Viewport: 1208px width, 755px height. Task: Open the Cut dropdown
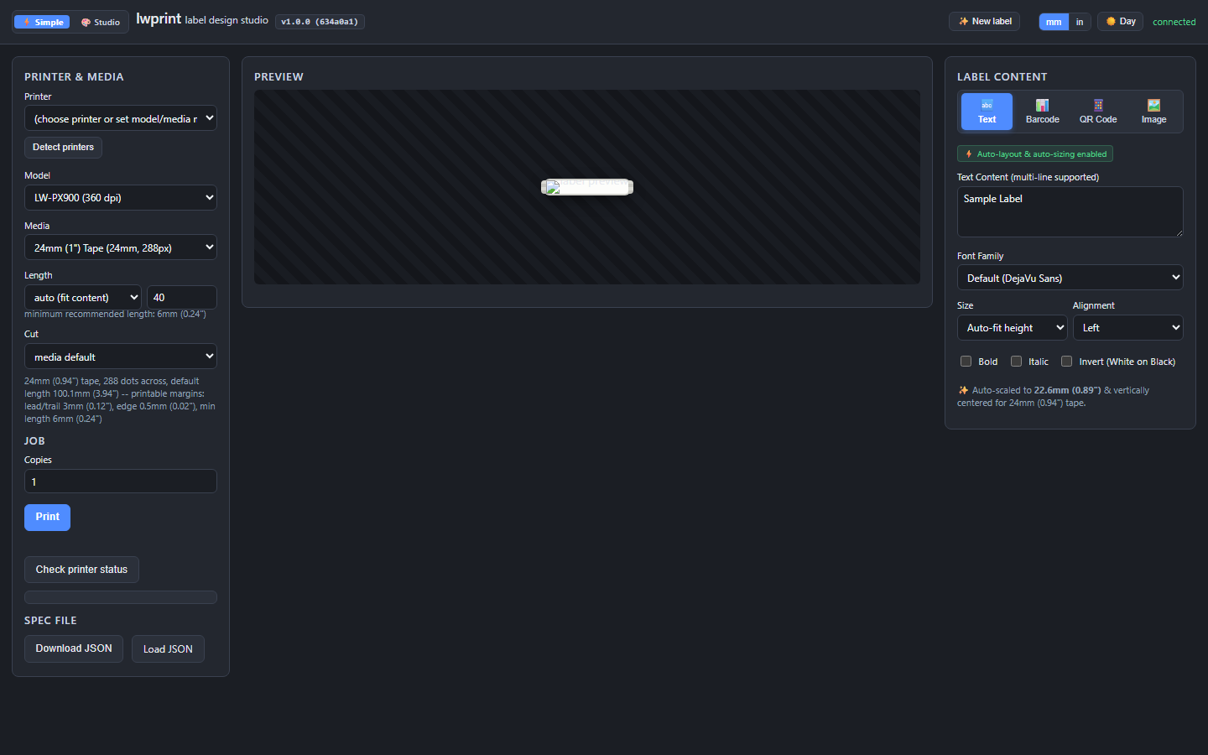pos(121,357)
